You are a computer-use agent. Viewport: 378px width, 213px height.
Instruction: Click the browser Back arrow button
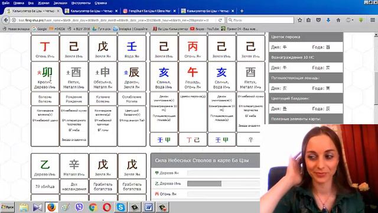6,20
